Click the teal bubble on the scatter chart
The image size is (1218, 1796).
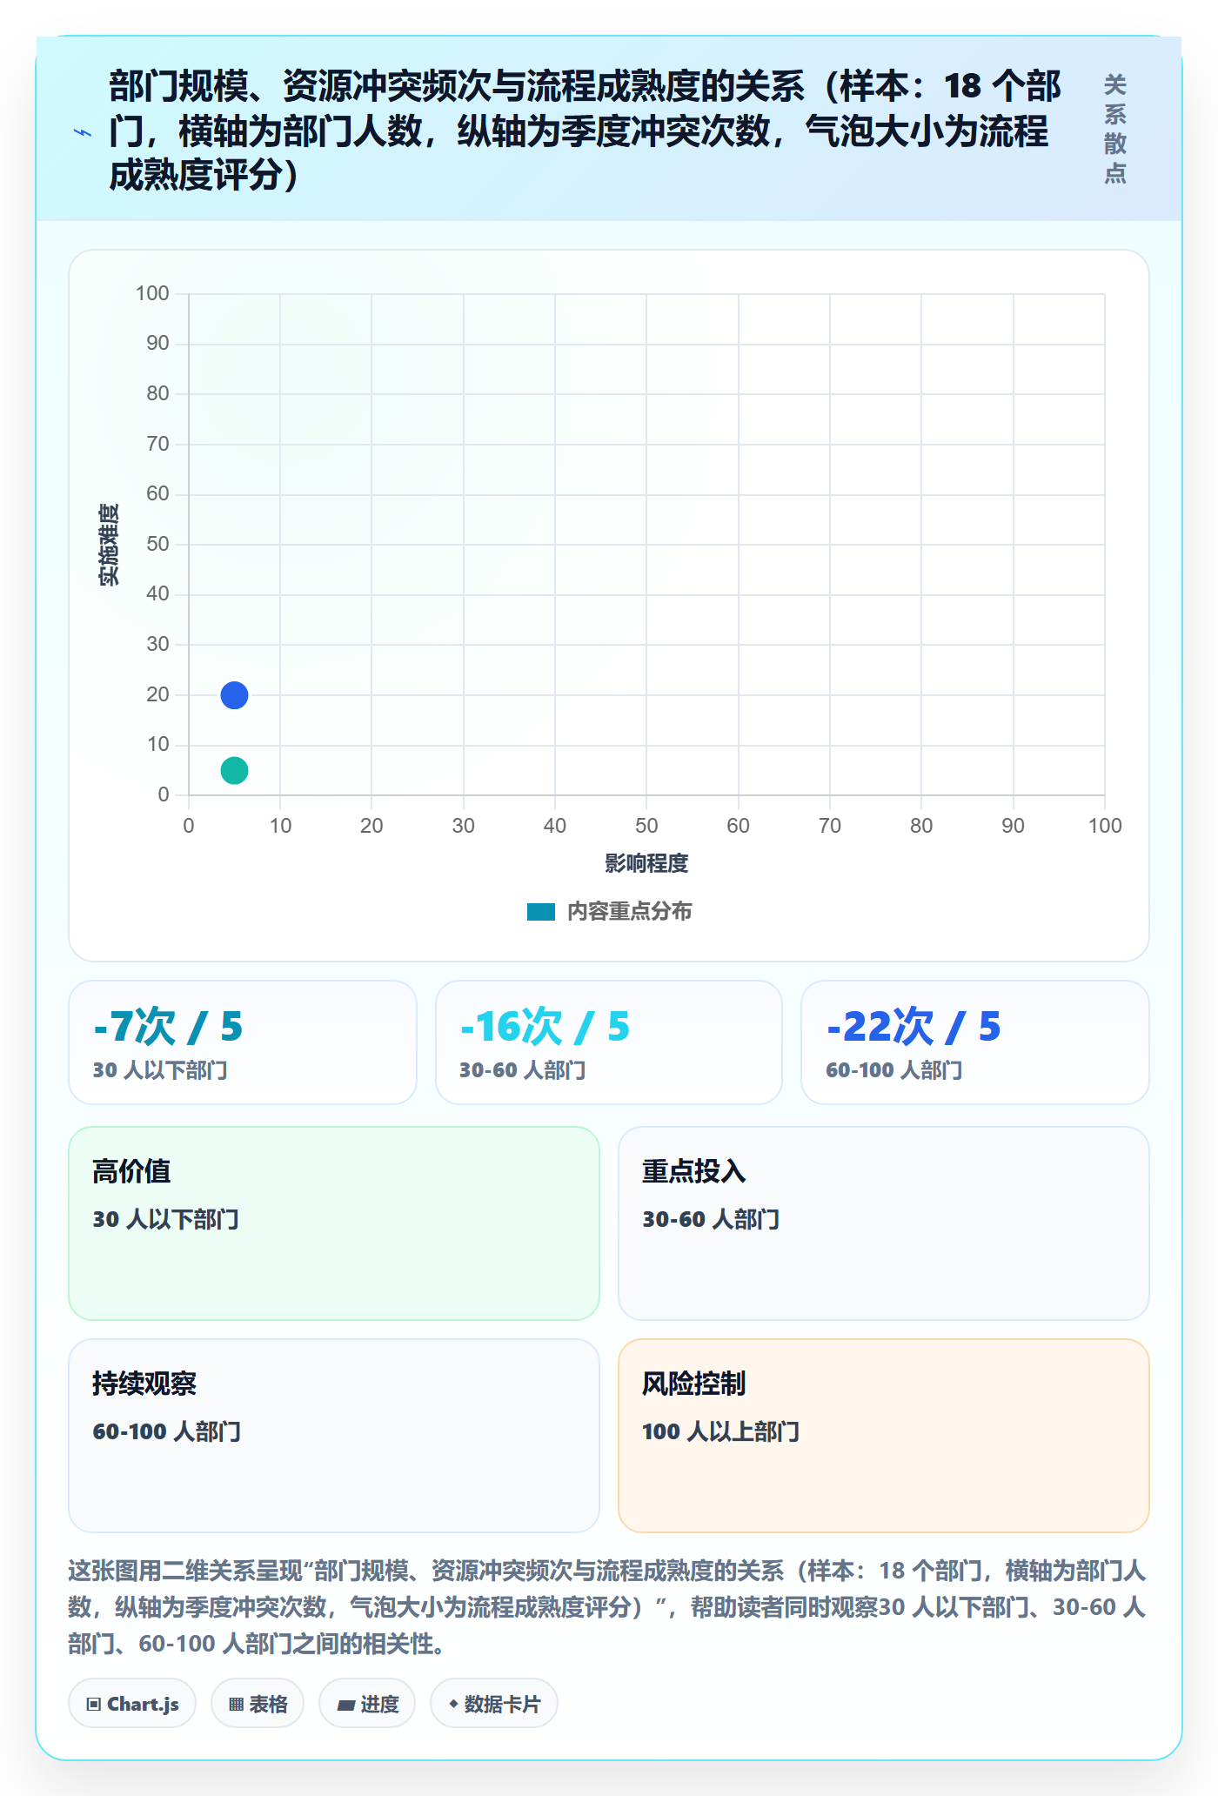pos(234,770)
